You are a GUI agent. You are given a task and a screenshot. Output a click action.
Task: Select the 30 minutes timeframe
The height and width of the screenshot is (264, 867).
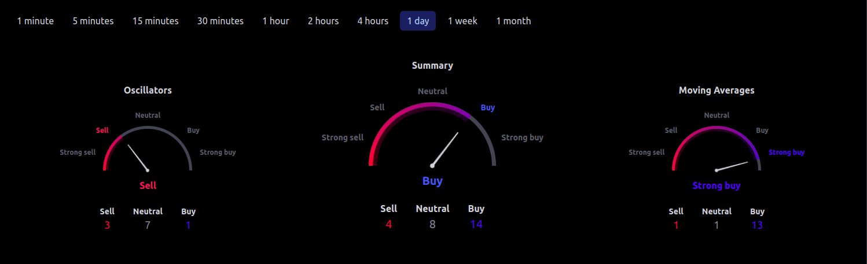pyautogui.click(x=221, y=21)
